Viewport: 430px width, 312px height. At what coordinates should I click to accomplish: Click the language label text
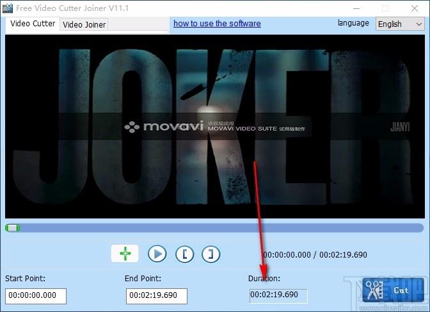point(353,23)
